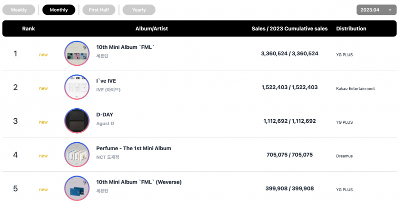Click the IVE (아이브) artist name
This screenshot has height=205, width=400.
(x=108, y=90)
